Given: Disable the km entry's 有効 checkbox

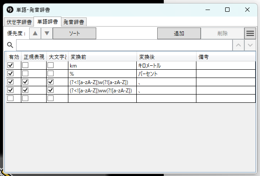Looking at the screenshot, I should pos(10,65).
